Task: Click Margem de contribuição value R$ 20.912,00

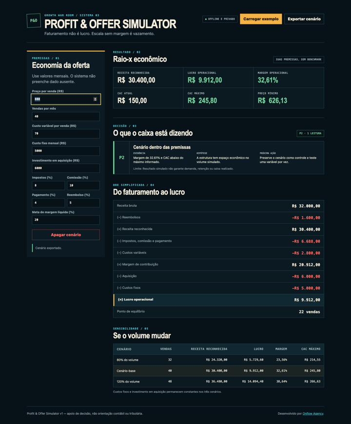Action: pyautogui.click(x=306, y=265)
